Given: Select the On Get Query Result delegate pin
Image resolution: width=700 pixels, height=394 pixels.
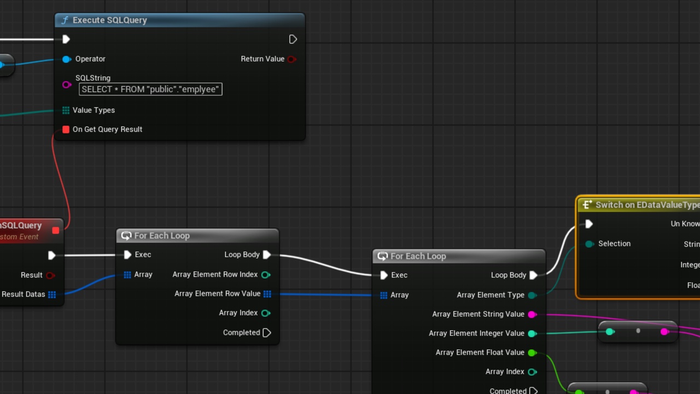Looking at the screenshot, I should (66, 129).
